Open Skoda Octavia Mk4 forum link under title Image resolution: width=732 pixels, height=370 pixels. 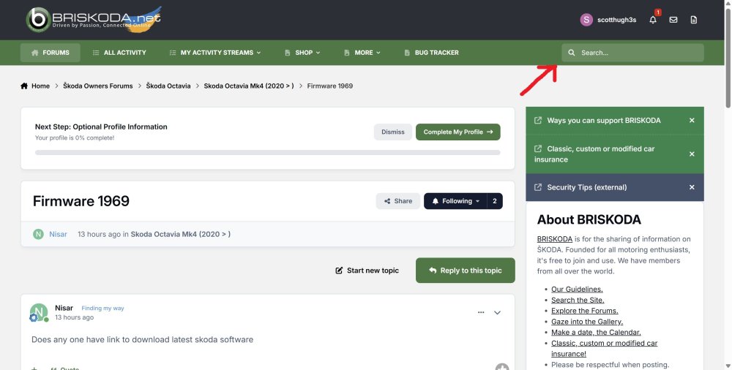coord(180,234)
